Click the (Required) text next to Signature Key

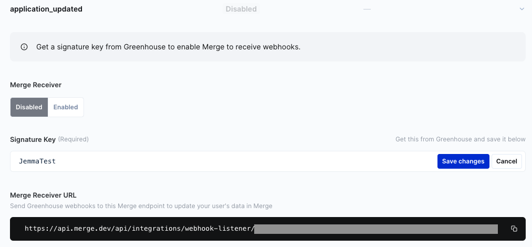click(73, 139)
